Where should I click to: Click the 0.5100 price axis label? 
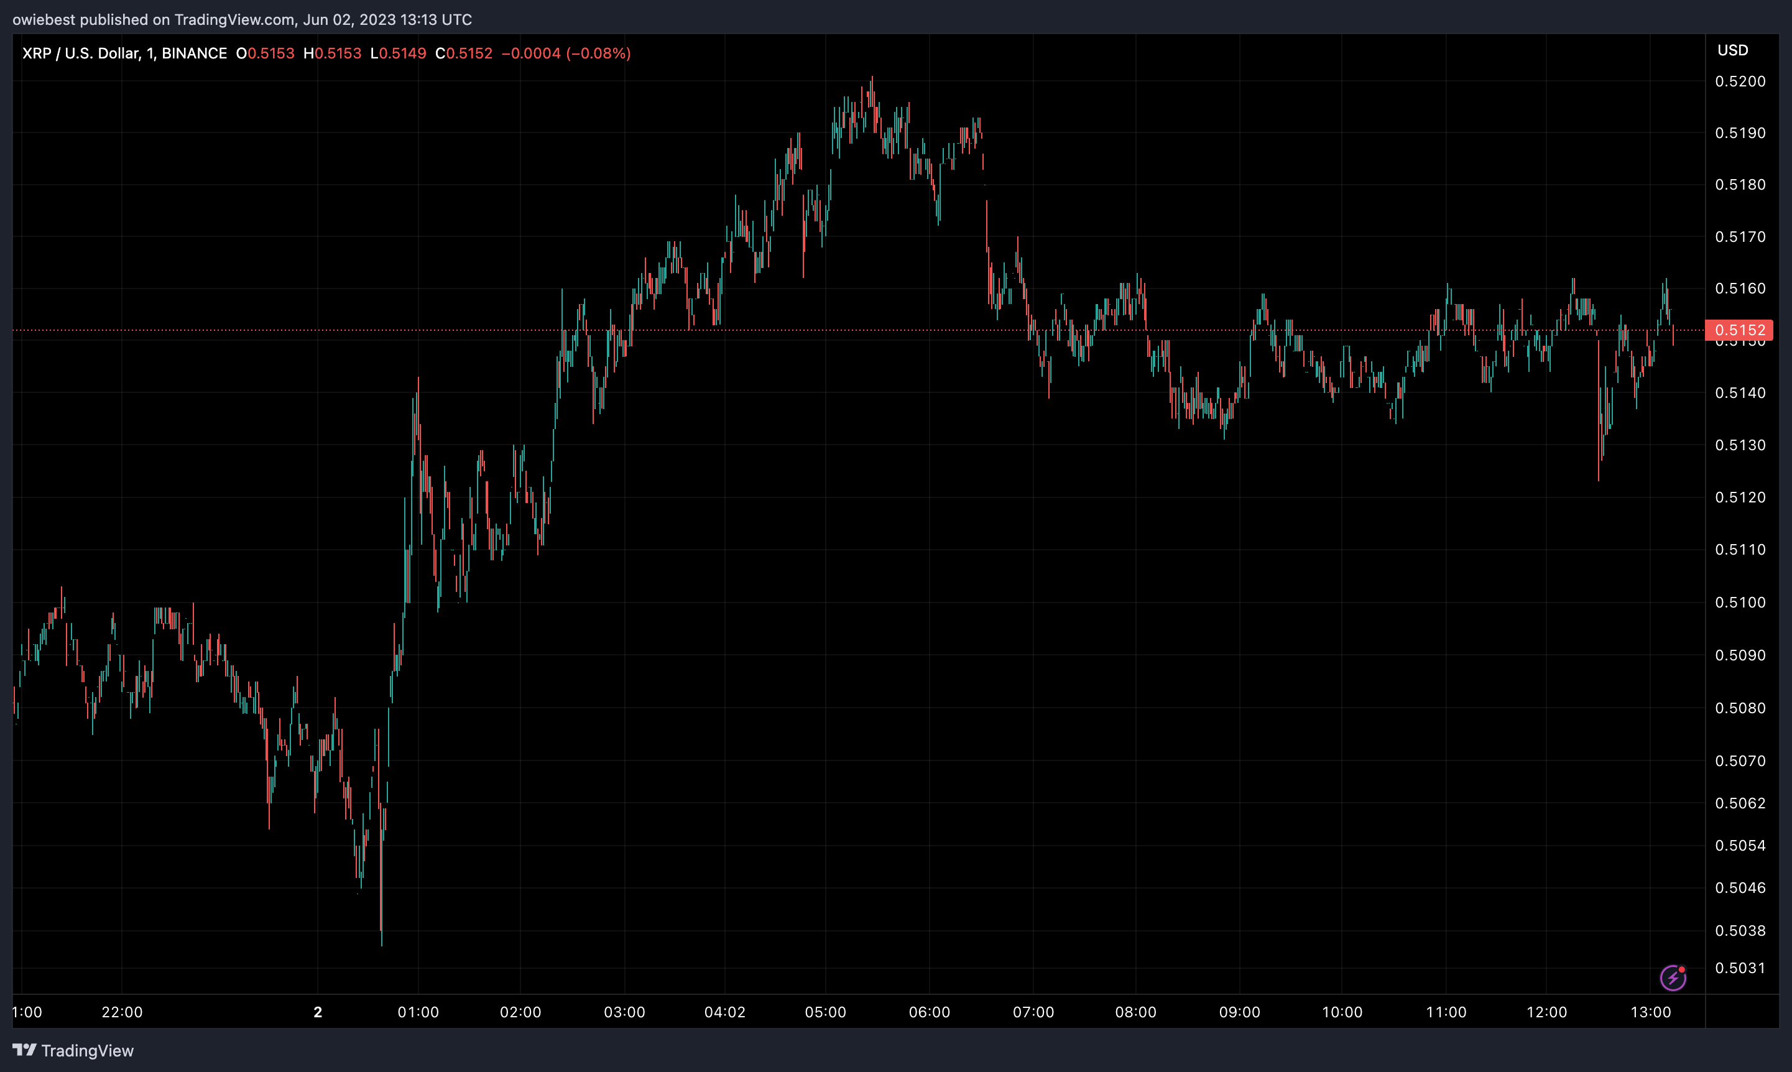pyautogui.click(x=1740, y=603)
